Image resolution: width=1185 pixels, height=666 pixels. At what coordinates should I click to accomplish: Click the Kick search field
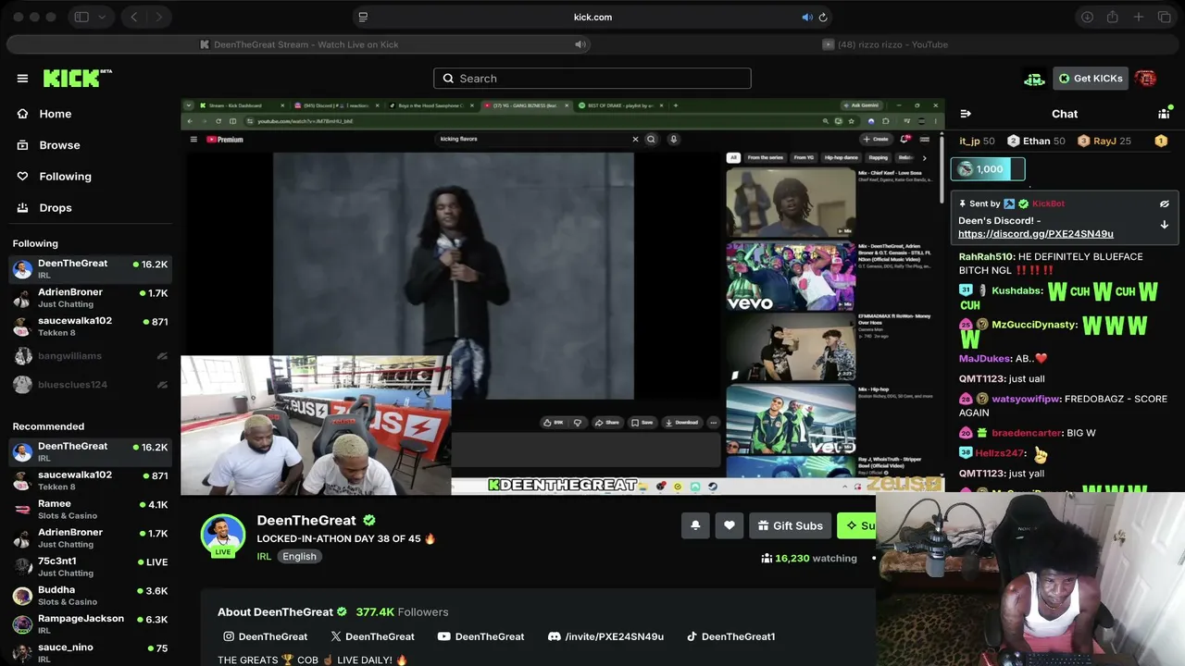(x=592, y=79)
